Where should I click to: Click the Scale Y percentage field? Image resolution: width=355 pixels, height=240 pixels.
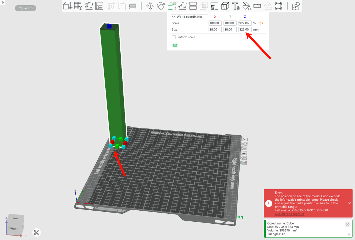230,23
